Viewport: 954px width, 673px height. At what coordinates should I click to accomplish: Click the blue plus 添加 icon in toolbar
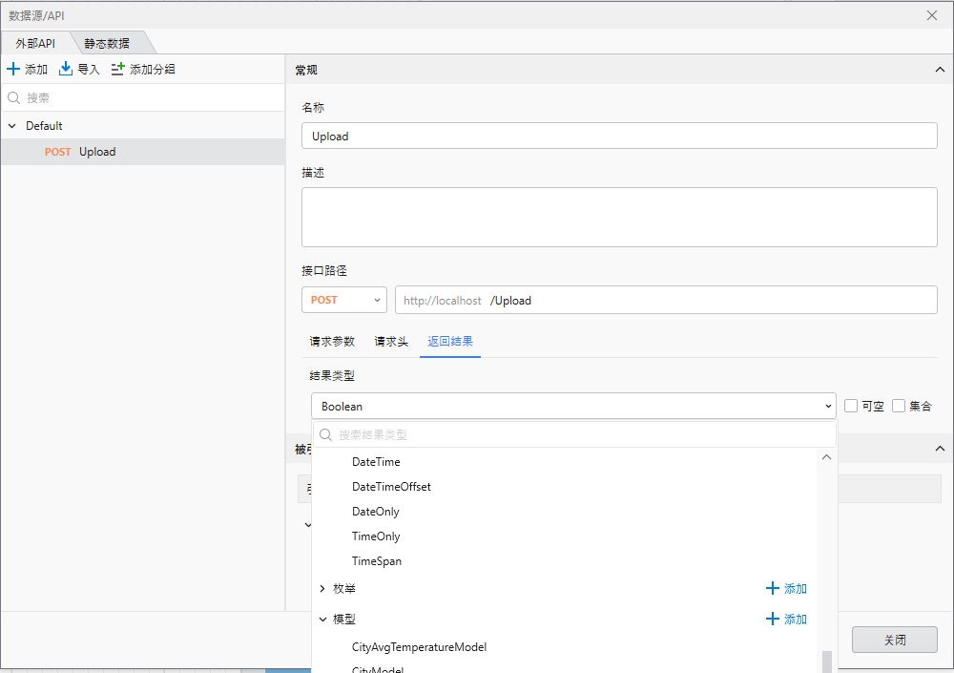[13, 70]
